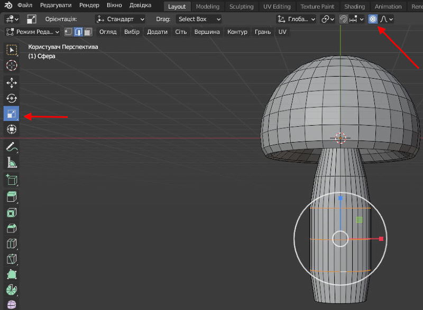423x310 pixels.
Task: Open the tool settings dropdown
Action: click(12, 19)
